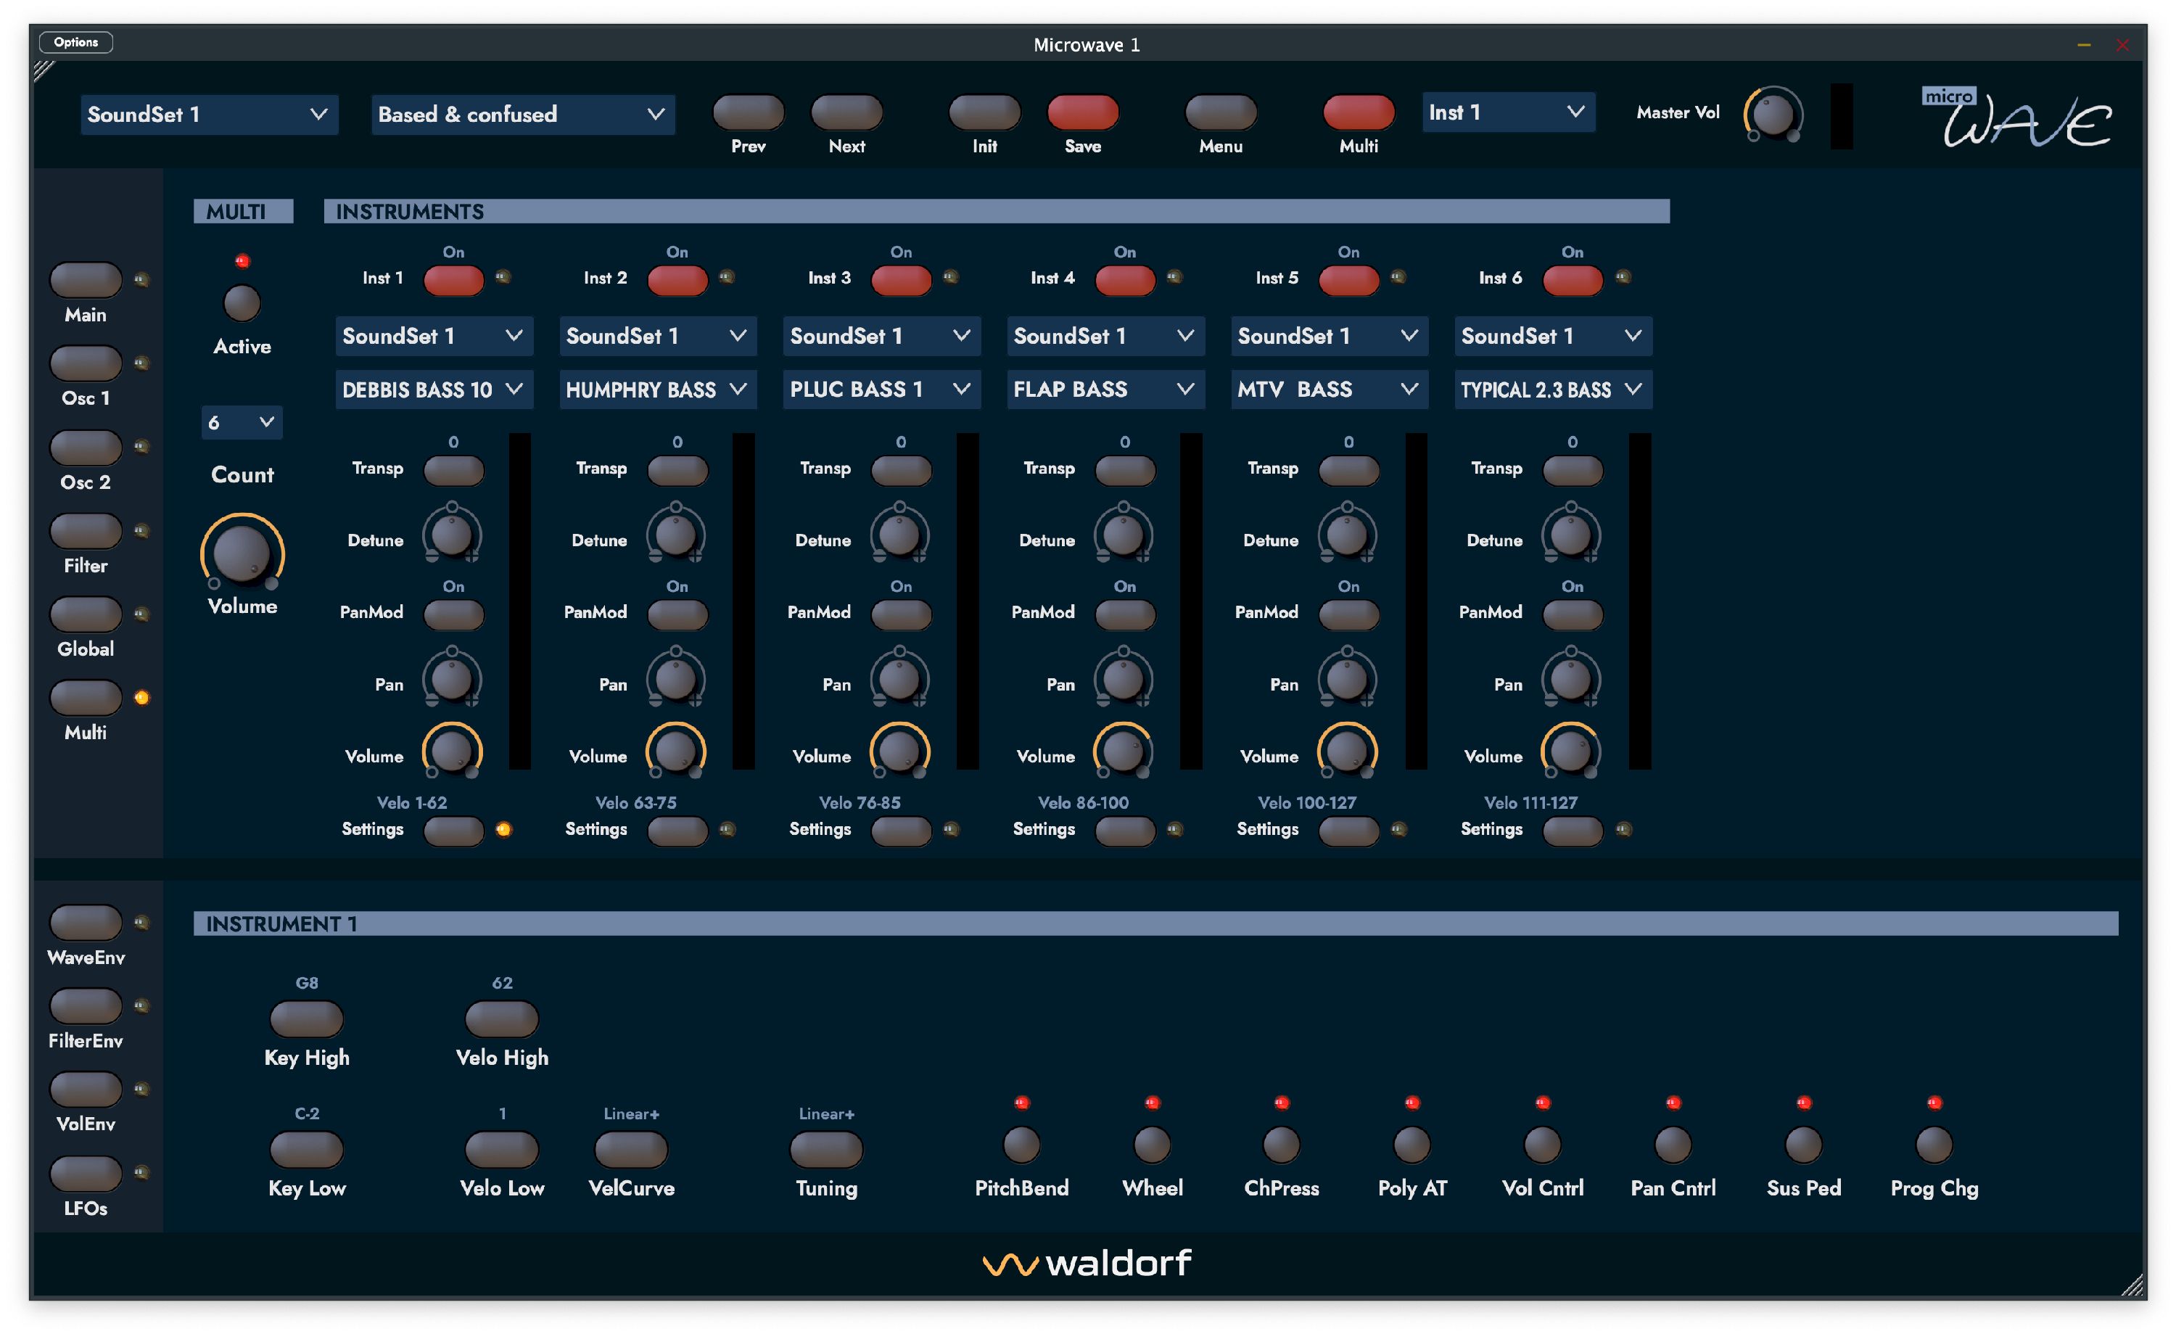Toggle the ChPress enable button
2176x1334 pixels.
1282,1145
